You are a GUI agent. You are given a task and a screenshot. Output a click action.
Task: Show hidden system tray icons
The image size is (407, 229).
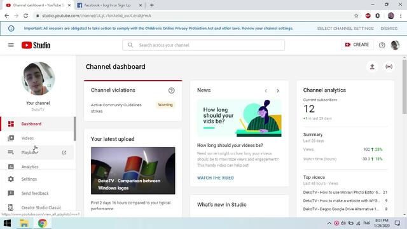click(x=329, y=223)
